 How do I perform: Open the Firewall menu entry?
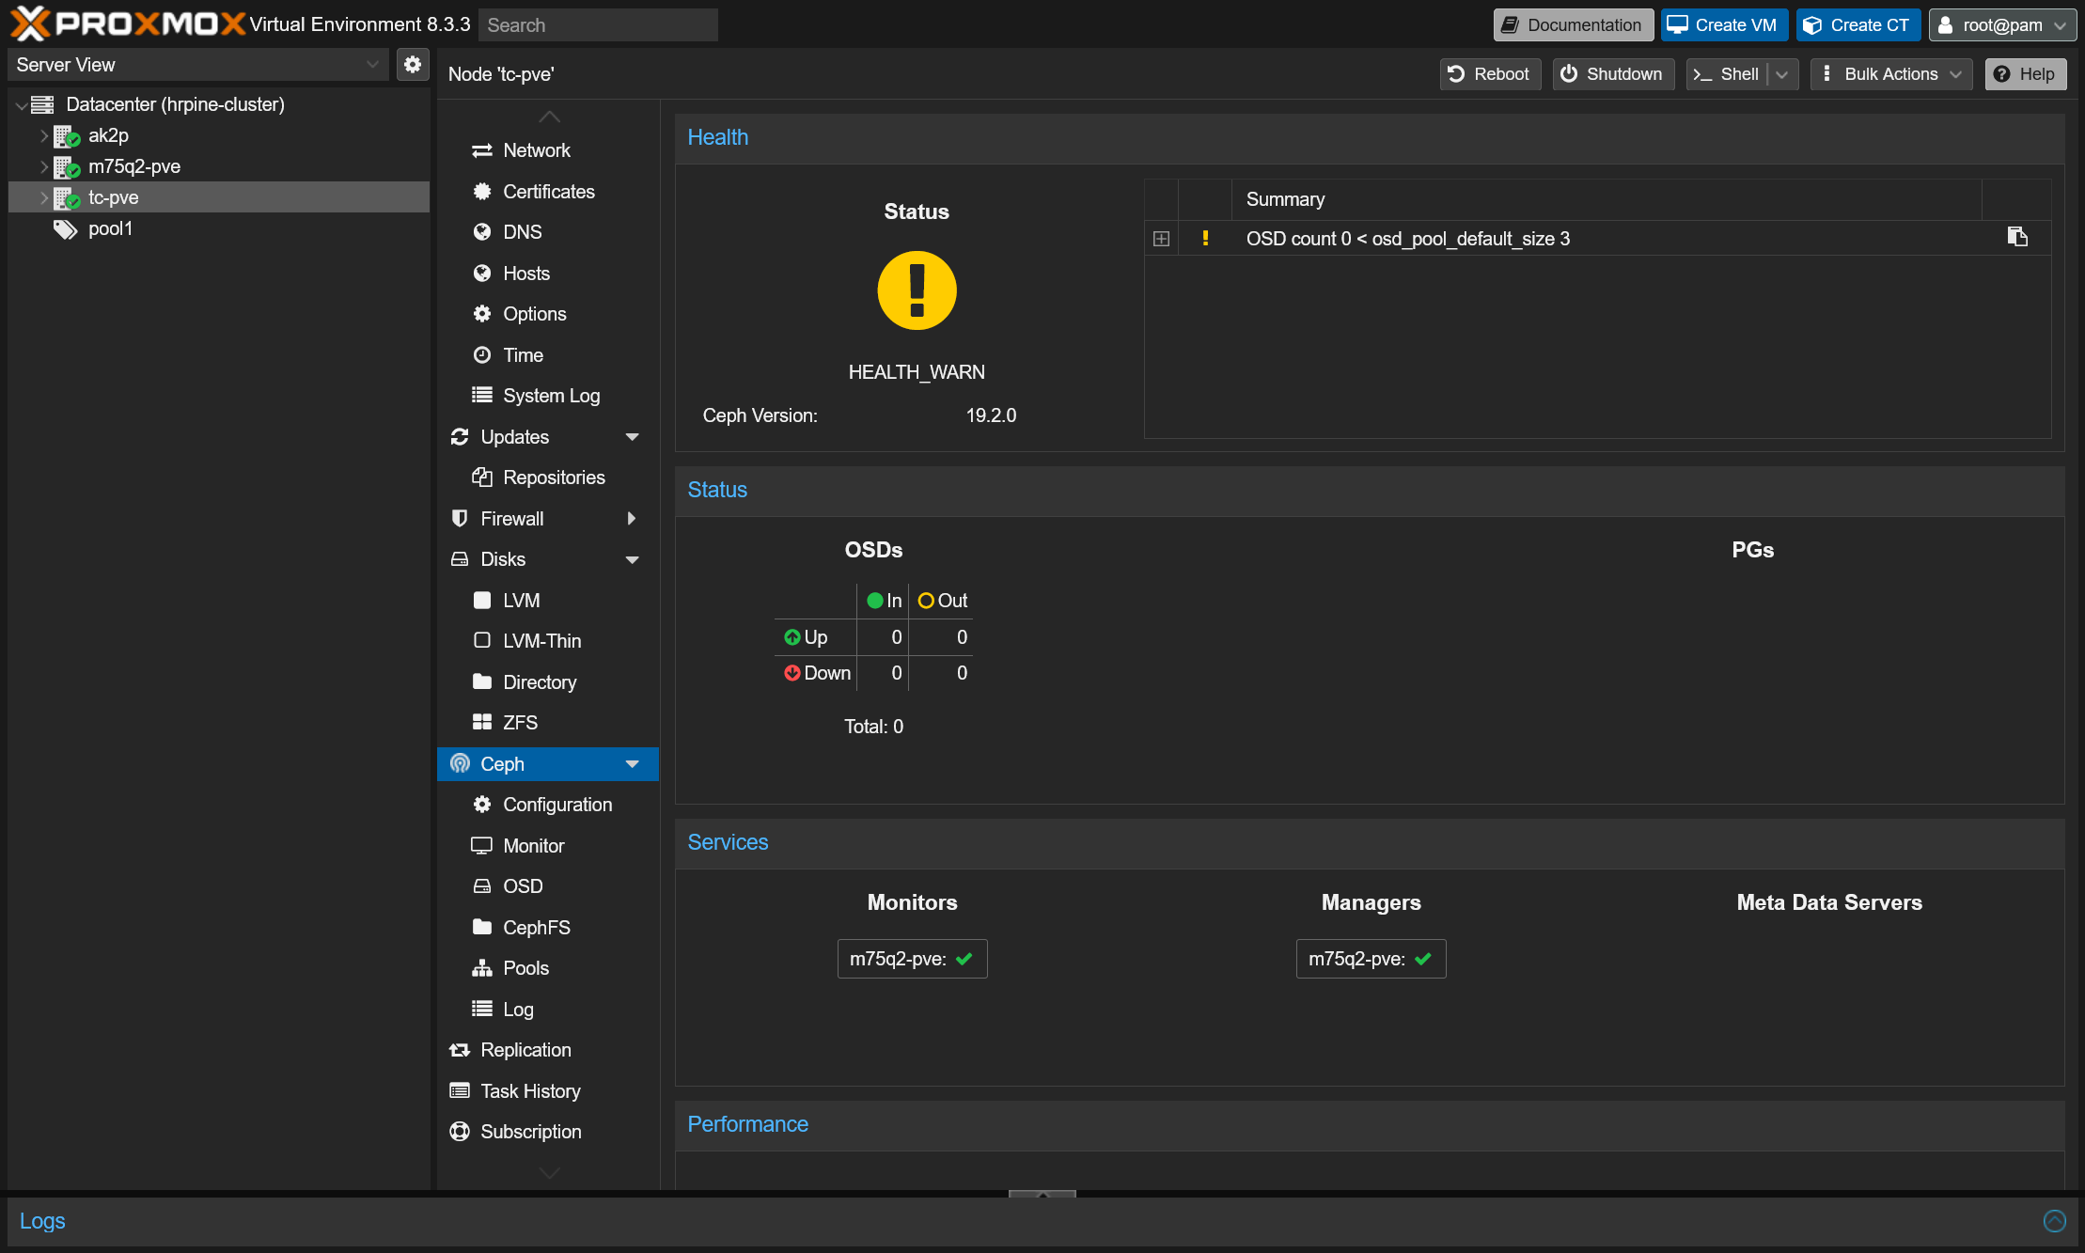tap(548, 519)
